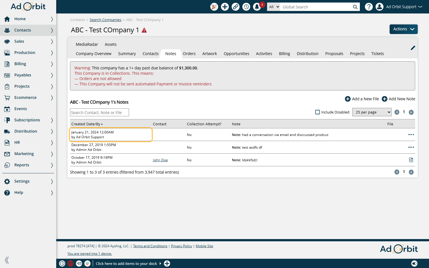Open the 25 per page dropdown
The image size is (429, 268).
click(372, 112)
